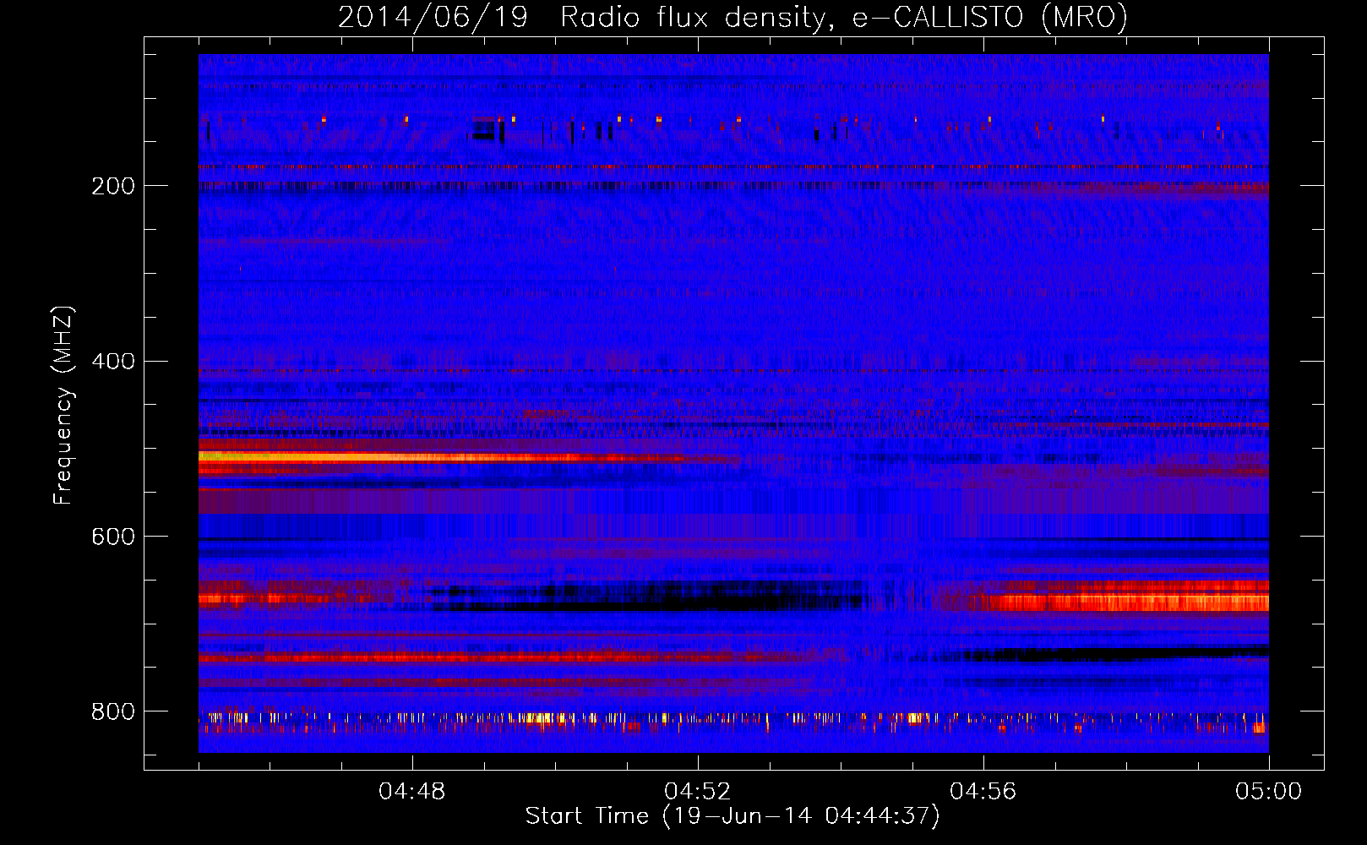
Task: Click the bright yellow emission band near 510 MHz
Action: 439,457
